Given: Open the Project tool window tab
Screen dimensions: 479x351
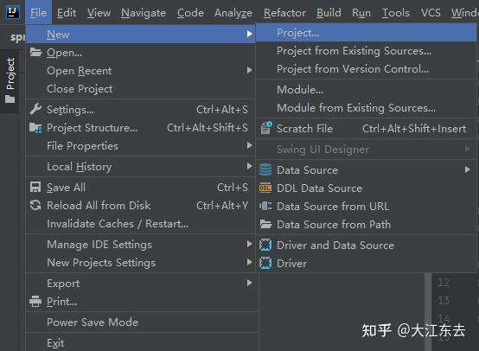Looking at the screenshot, I should (10, 80).
